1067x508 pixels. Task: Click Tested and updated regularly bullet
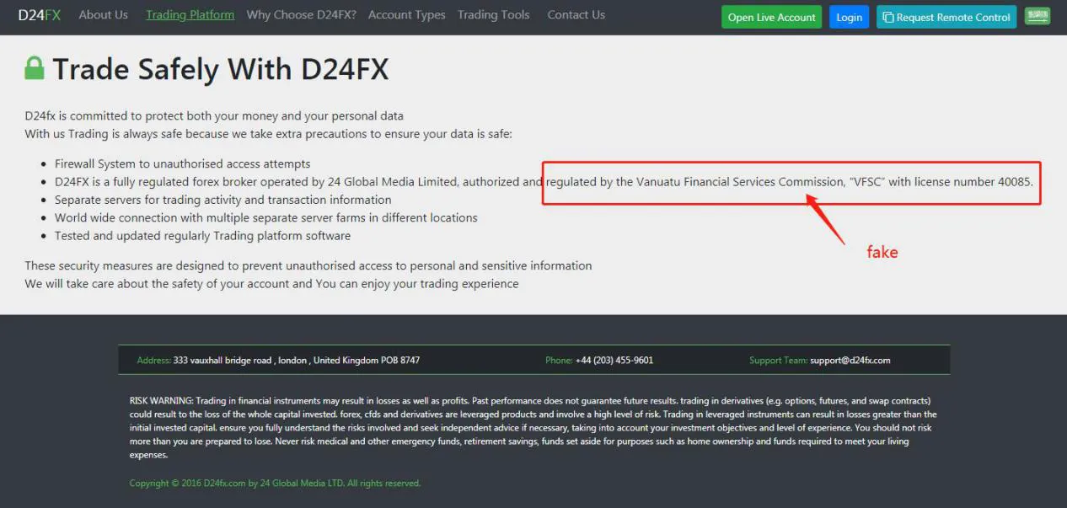pos(202,236)
